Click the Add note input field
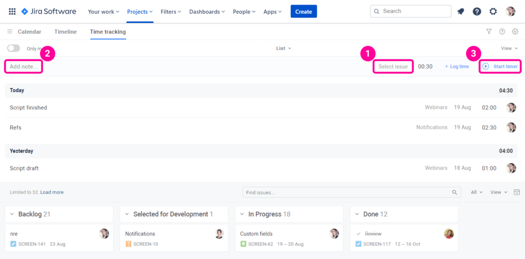 coord(24,67)
